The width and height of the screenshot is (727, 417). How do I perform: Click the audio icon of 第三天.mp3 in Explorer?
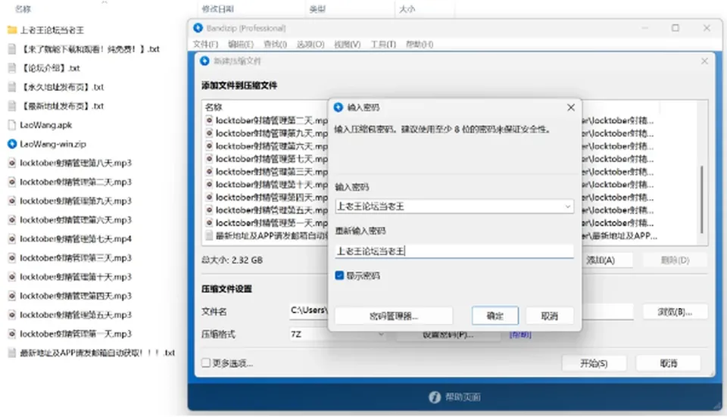(x=12, y=258)
